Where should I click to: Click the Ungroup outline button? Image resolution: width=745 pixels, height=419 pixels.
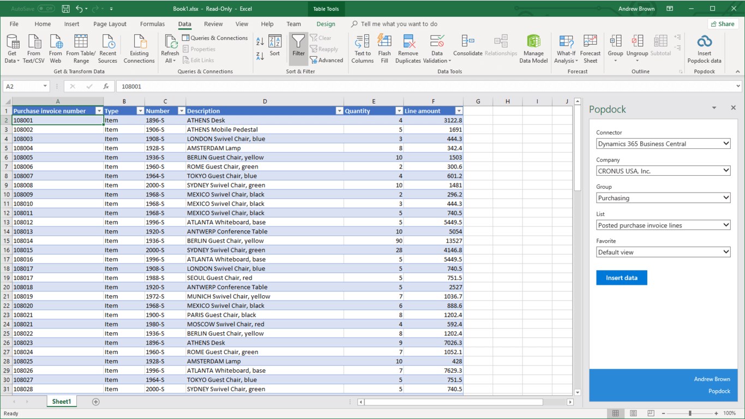[637, 48]
